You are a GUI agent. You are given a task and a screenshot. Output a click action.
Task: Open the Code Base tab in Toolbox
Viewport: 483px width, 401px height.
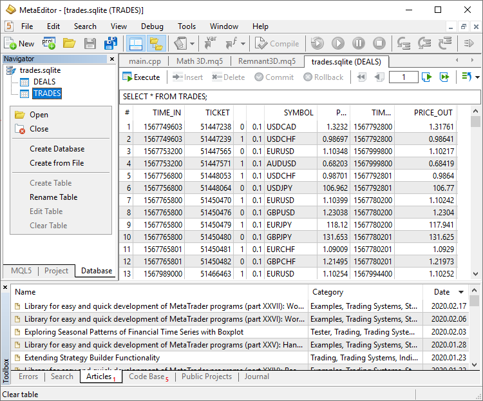(147, 377)
